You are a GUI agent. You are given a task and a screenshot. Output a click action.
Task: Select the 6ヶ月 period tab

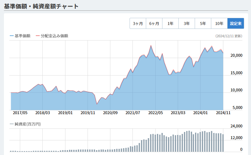tap(154, 23)
